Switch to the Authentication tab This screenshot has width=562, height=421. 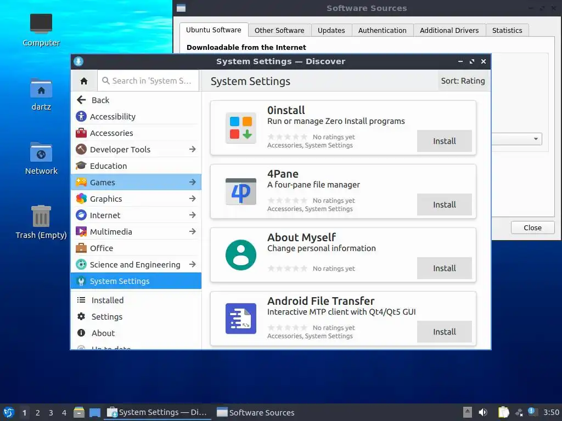click(x=383, y=31)
